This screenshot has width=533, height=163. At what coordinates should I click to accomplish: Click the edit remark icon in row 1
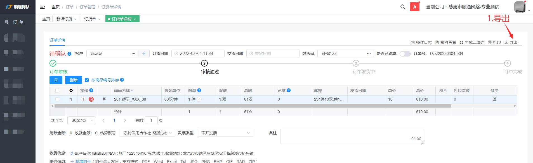coord(494,99)
